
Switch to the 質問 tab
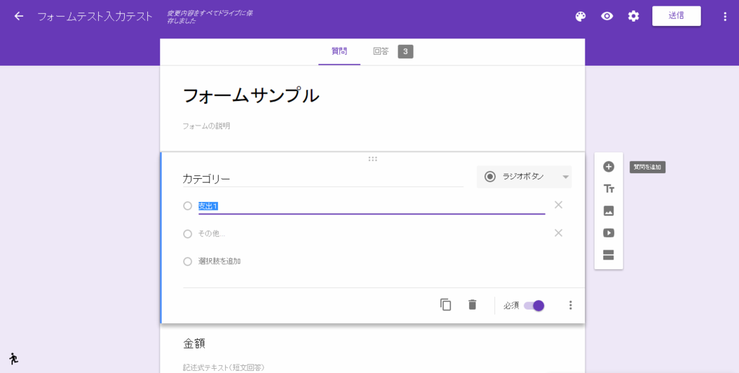click(x=339, y=51)
